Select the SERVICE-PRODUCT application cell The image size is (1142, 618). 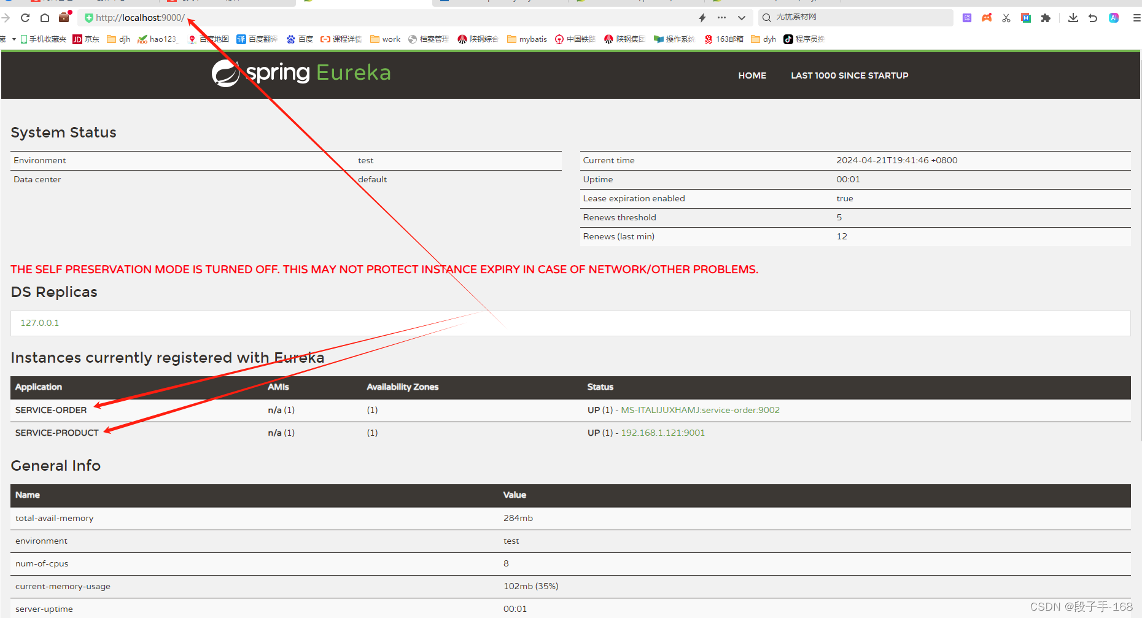(57, 433)
